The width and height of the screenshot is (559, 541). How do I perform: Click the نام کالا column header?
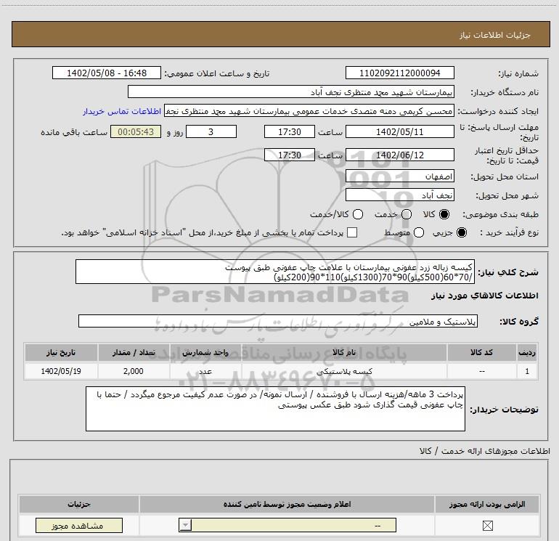click(x=344, y=352)
